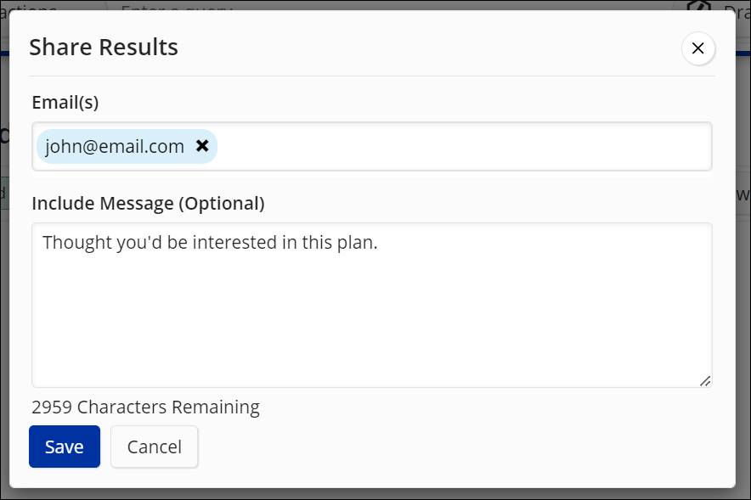Screen dimensions: 751x500
Task: Remove the john@email.com recipient chip
Action: coord(202,145)
